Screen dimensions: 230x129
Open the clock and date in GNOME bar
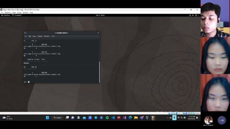pos(100,15)
